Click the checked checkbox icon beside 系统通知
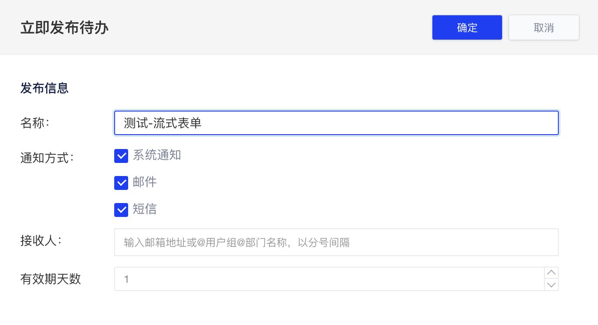The image size is (598, 325). tap(121, 156)
